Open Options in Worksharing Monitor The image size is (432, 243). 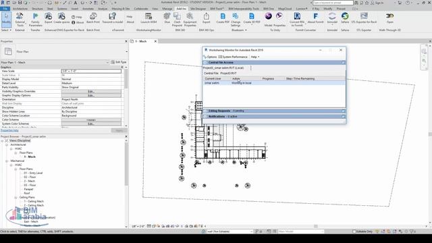211,57
